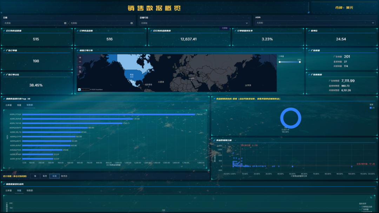379x213 pixels.
Task: Open the start date calendar icon
Action: [65, 23]
